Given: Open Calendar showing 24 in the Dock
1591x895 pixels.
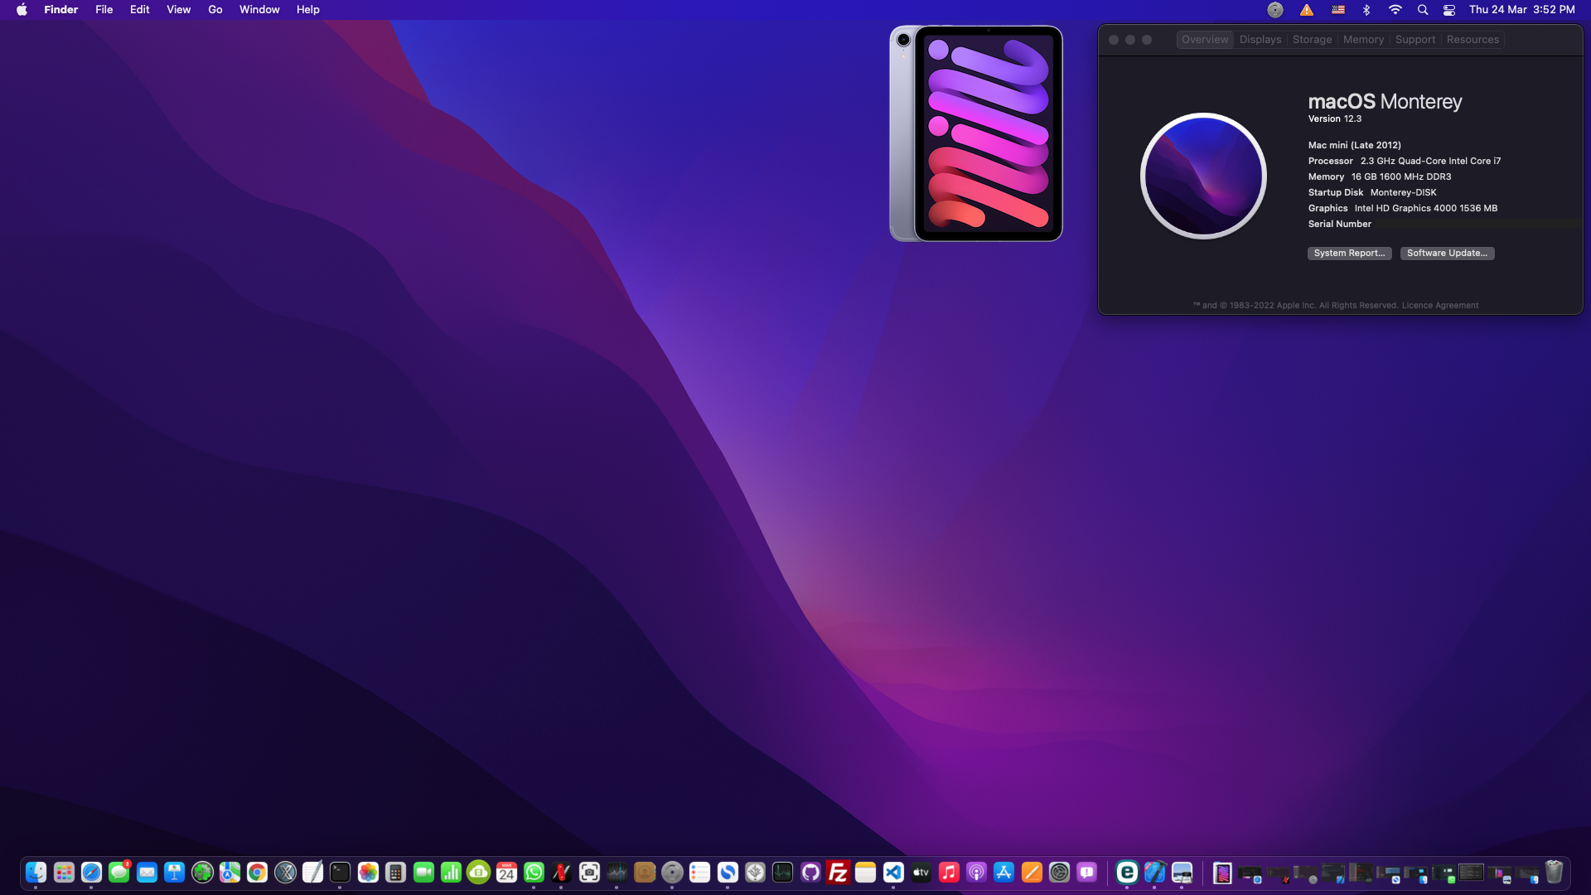Looking at the screenshot, I should (506, 873).
